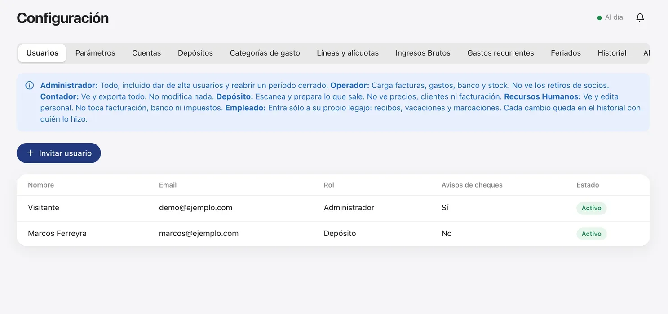Click the bold 'Operador:' label in banner
The width and height of the screenshot is (668, 314).
click(350, 85)
